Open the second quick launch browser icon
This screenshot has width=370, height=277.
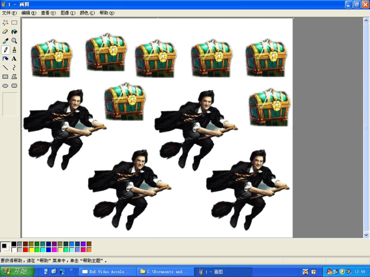tap(54, 271)
